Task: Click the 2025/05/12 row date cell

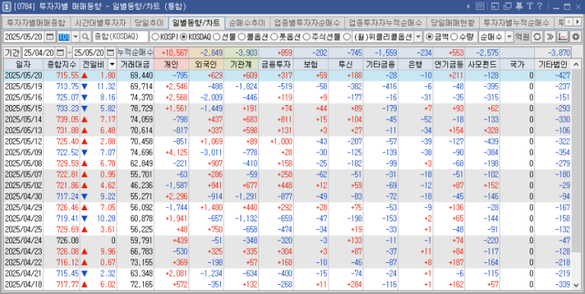Action: 23,141
